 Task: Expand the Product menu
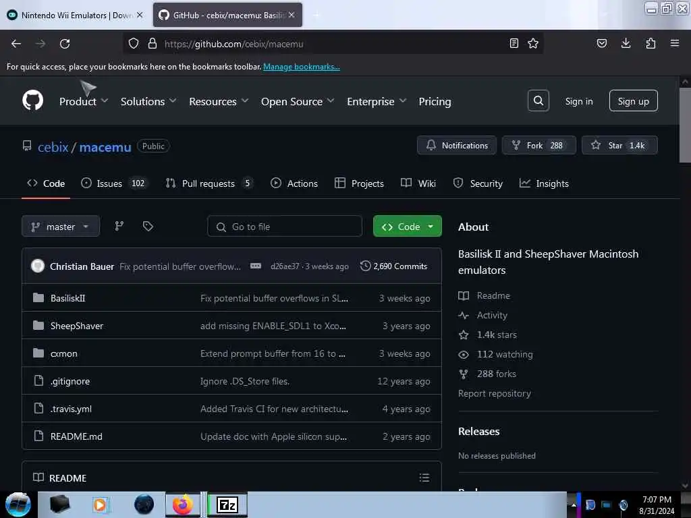[x=84, y=101]
